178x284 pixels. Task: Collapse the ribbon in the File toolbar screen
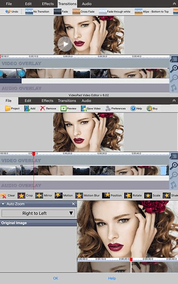(x=174, y=101)
